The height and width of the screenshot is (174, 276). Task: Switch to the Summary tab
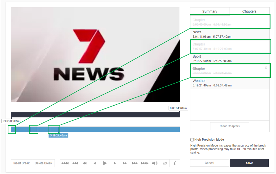[x=210, y=11]
